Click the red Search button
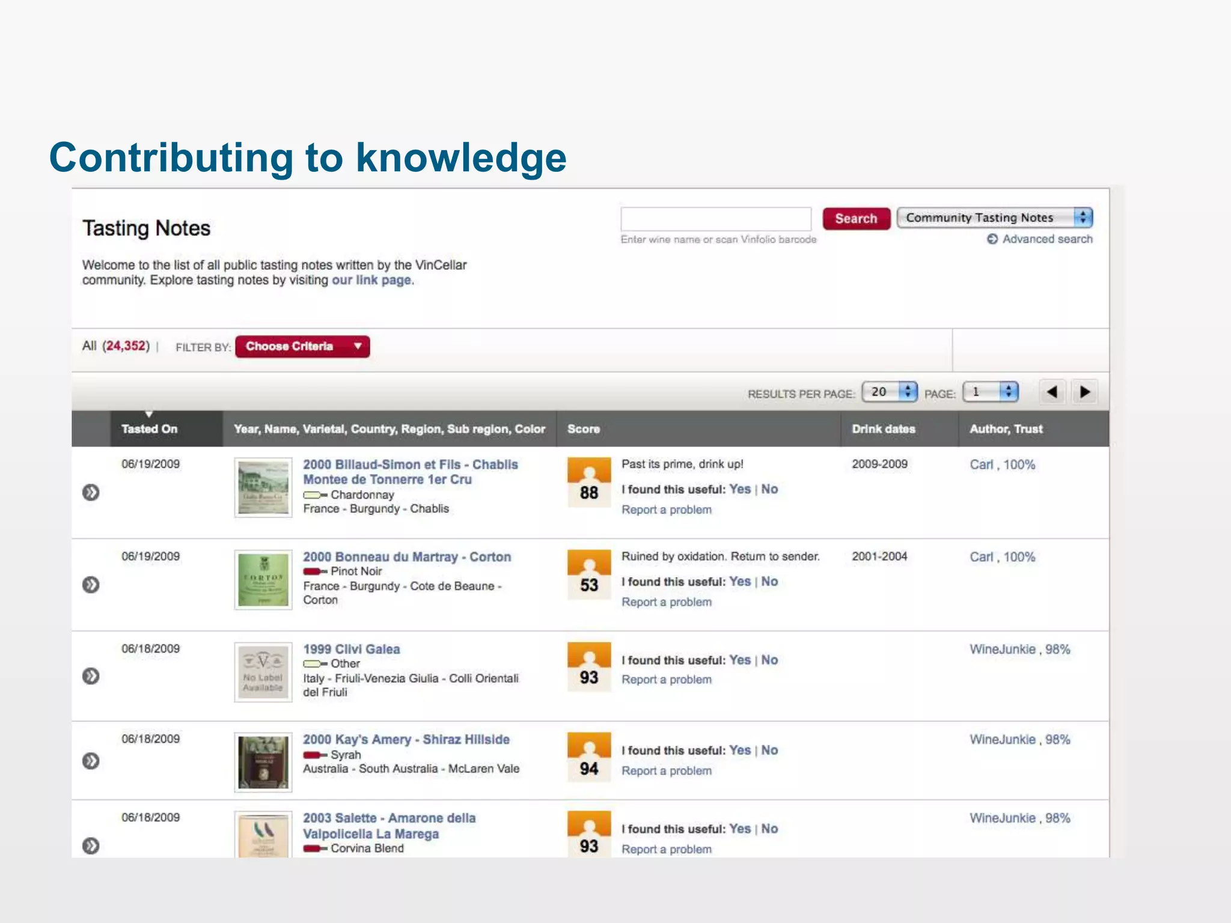Viewport: 1231px width, 923px height. 856,219
